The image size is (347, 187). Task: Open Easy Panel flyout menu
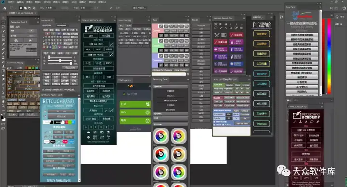(320, 7)
